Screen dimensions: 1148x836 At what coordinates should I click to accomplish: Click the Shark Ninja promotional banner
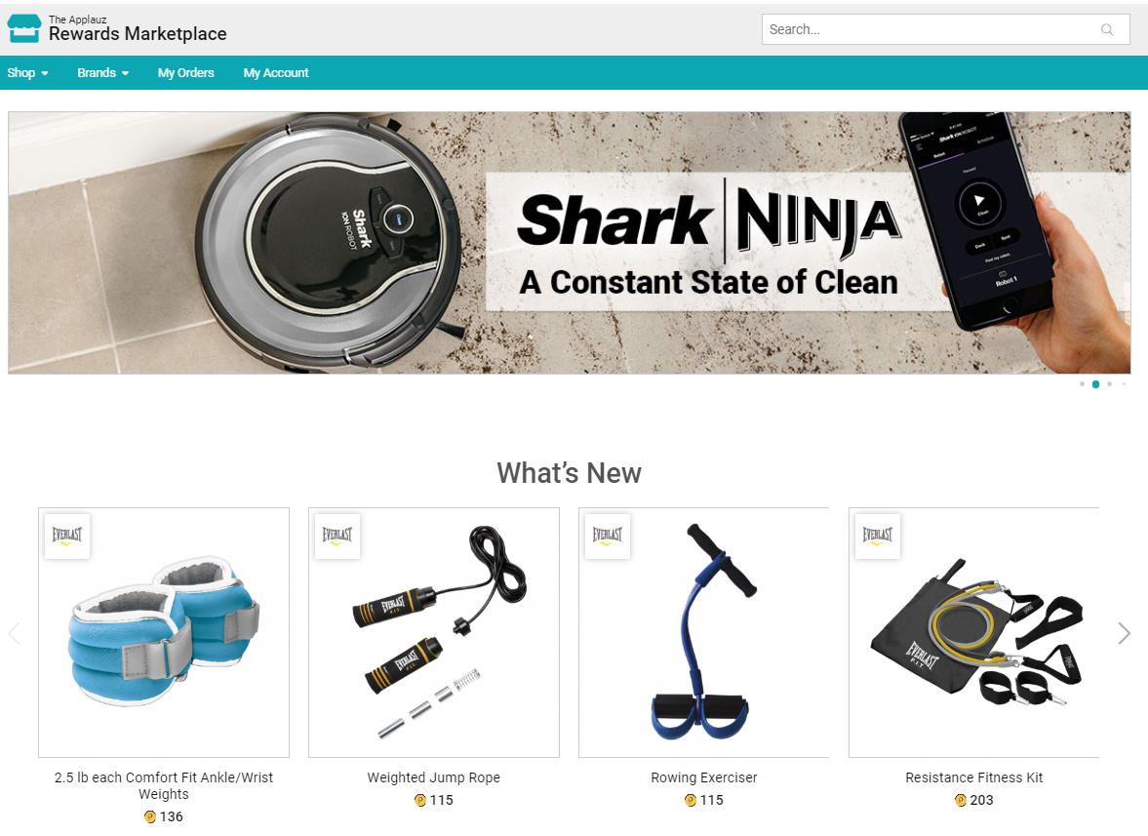569,243
